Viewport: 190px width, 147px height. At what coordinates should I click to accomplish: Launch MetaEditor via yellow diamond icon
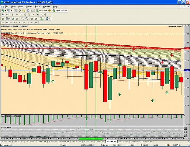[x=50, y=11]
